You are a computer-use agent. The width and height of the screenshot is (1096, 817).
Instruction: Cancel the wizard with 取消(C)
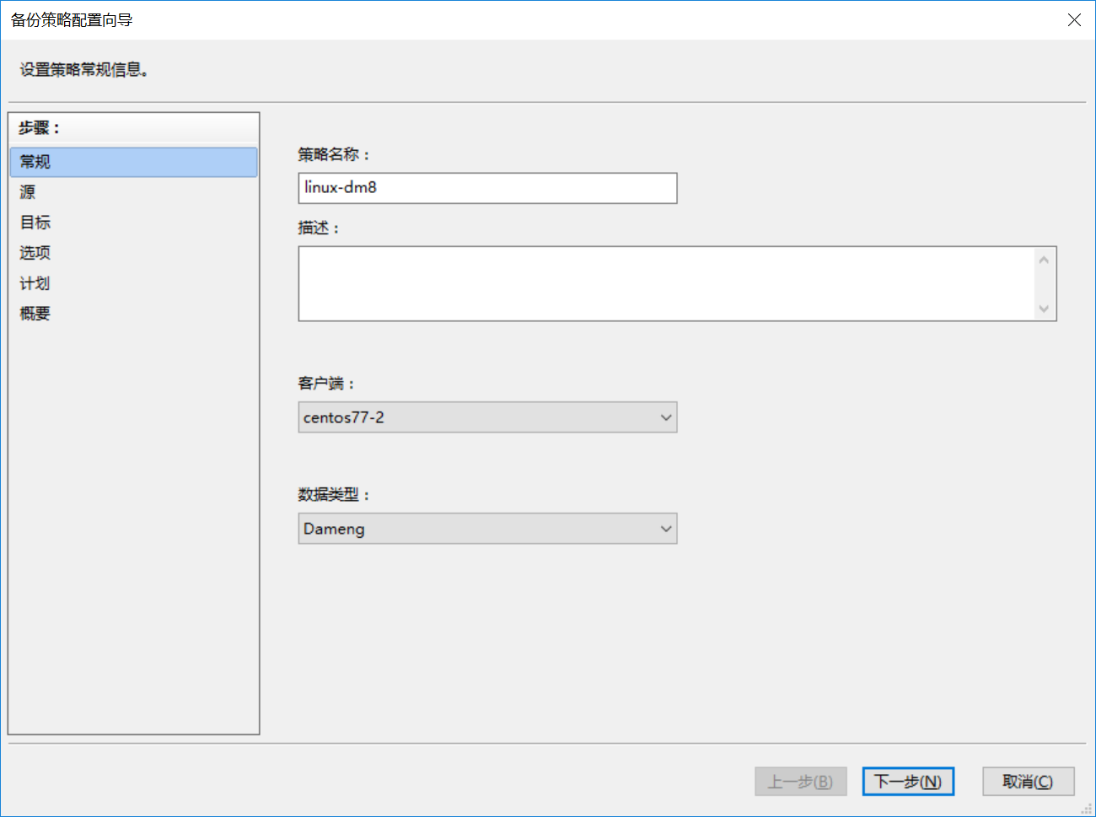pos(1028,782)
